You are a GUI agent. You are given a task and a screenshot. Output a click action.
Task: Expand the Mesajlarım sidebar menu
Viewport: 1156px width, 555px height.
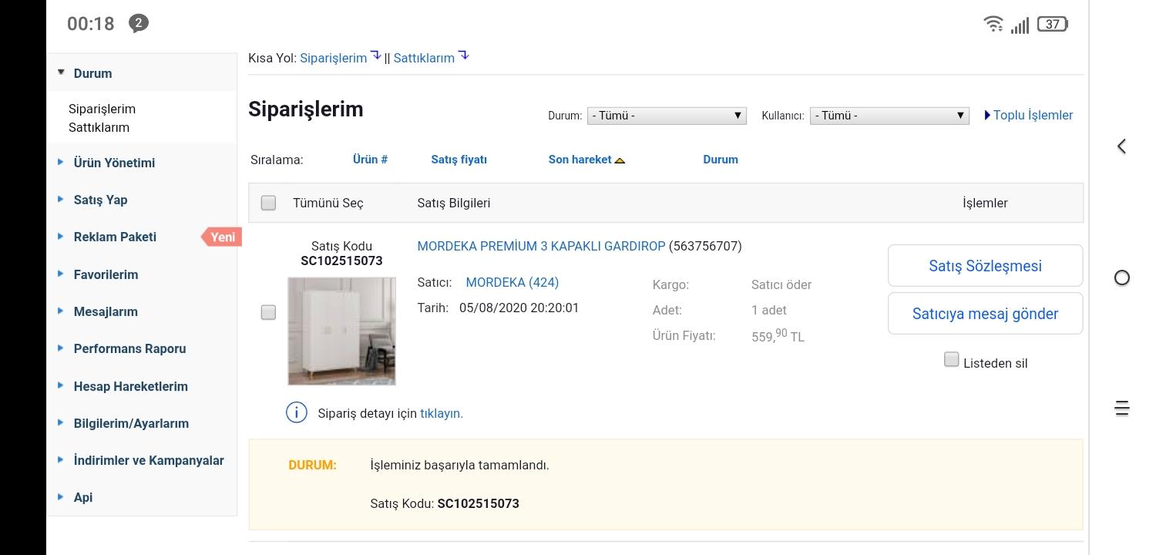[x=106, y=311]
